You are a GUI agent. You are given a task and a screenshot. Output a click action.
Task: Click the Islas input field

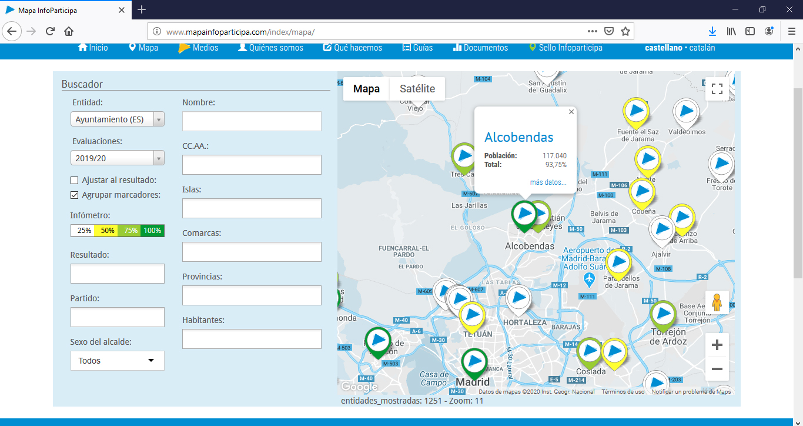pos(252,208)
